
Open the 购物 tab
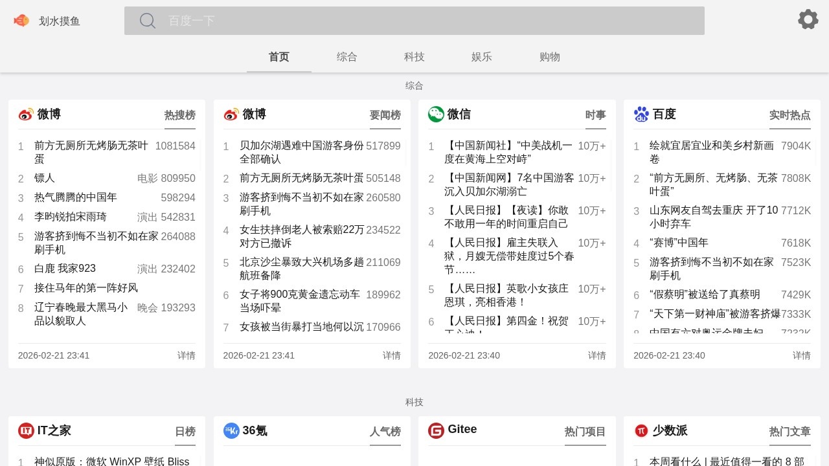[x=549, y=57]
